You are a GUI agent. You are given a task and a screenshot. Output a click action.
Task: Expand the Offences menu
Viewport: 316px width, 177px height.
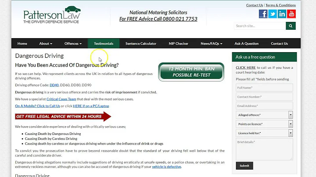point(73,43)
